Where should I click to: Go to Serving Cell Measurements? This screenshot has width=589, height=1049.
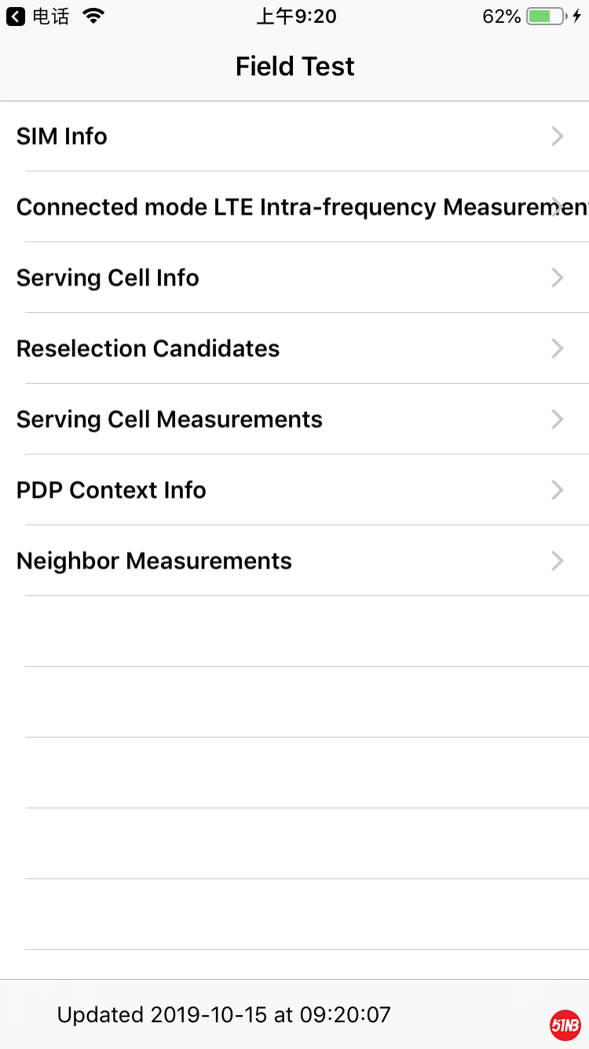tap(170, 419)
